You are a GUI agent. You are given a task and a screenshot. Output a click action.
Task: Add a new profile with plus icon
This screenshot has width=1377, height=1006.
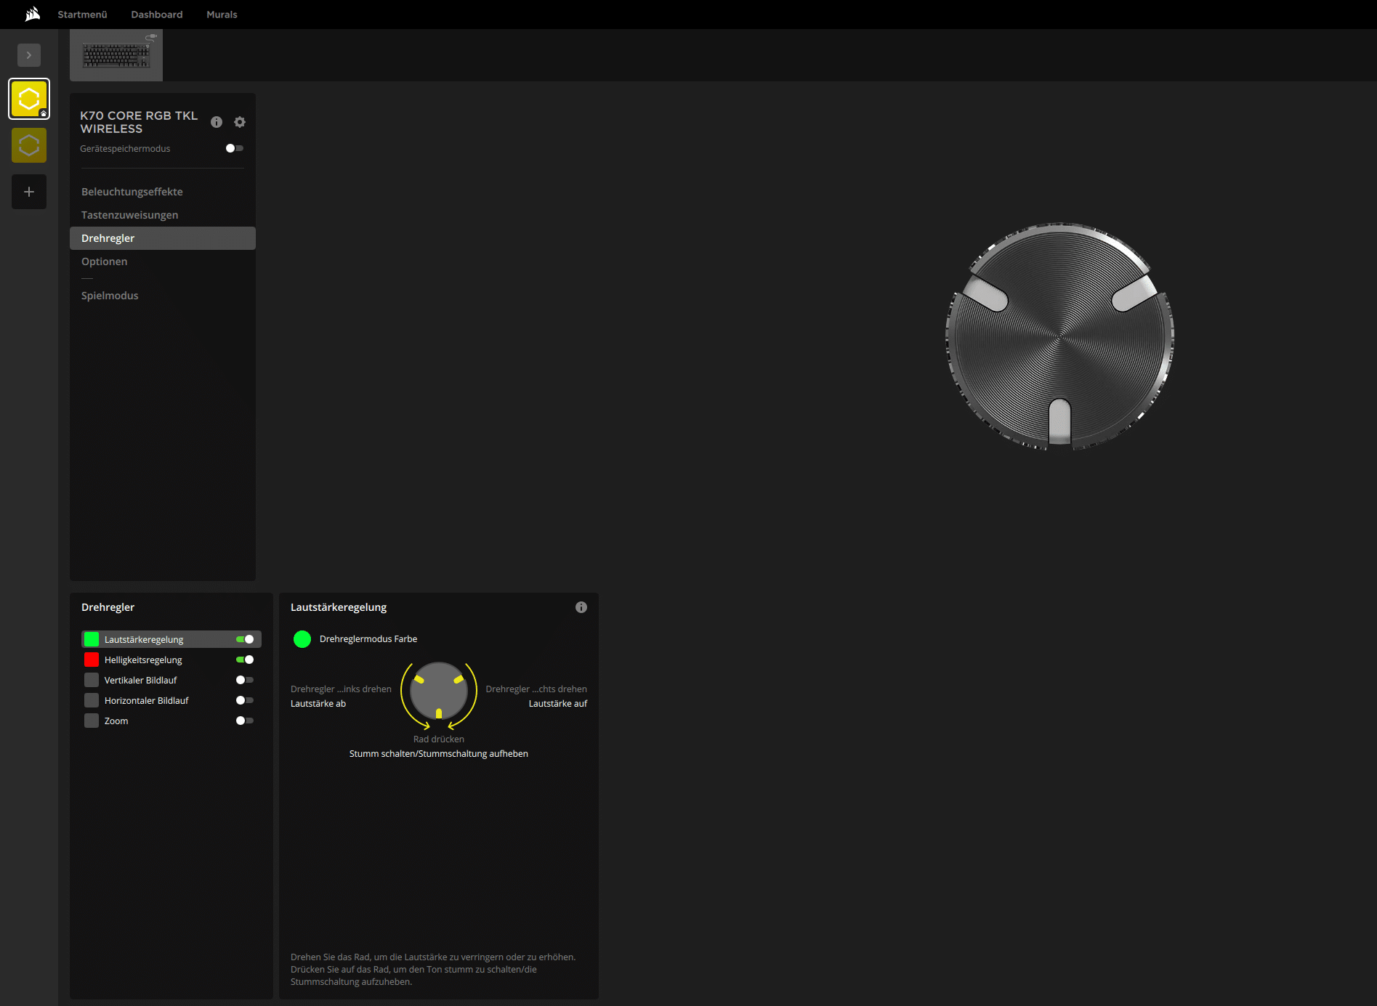tap(29, 192)
